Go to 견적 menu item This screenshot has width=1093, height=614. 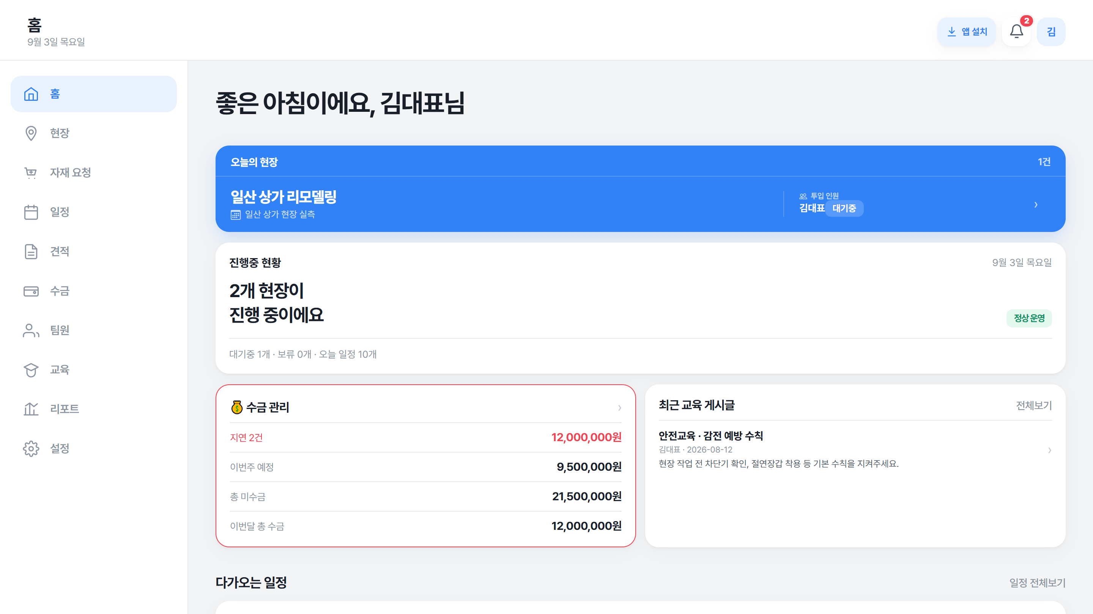(93, 252)
